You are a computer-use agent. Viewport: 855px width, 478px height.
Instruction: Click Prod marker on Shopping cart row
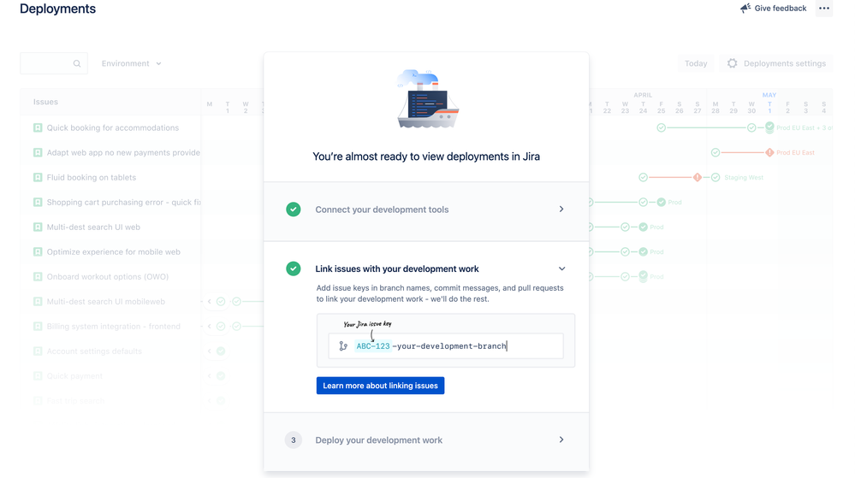pyautogui.click(x=661, y=202)
